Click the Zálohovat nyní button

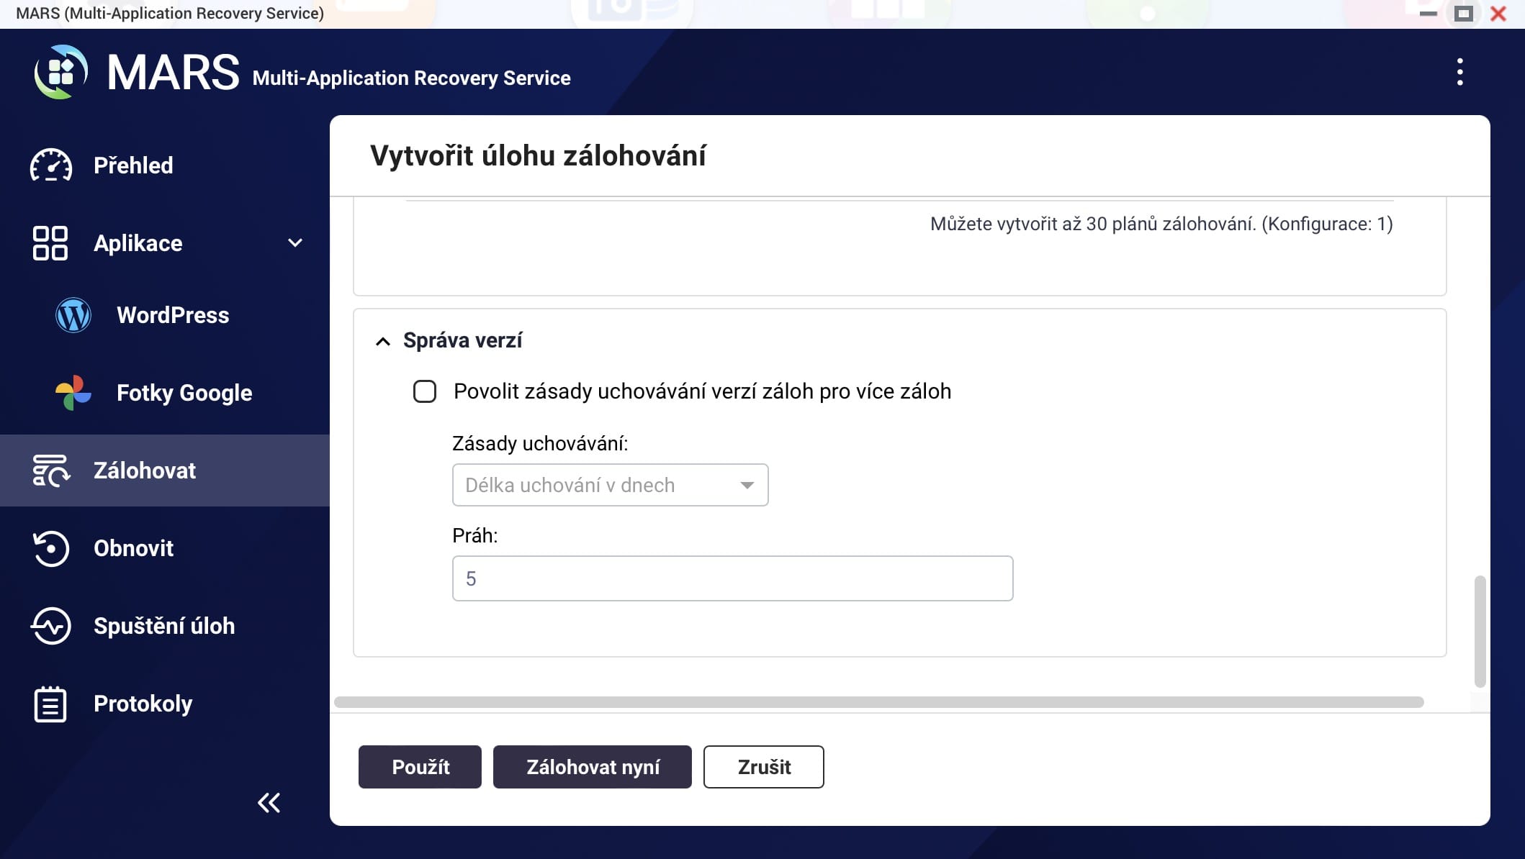coord(592,767)
